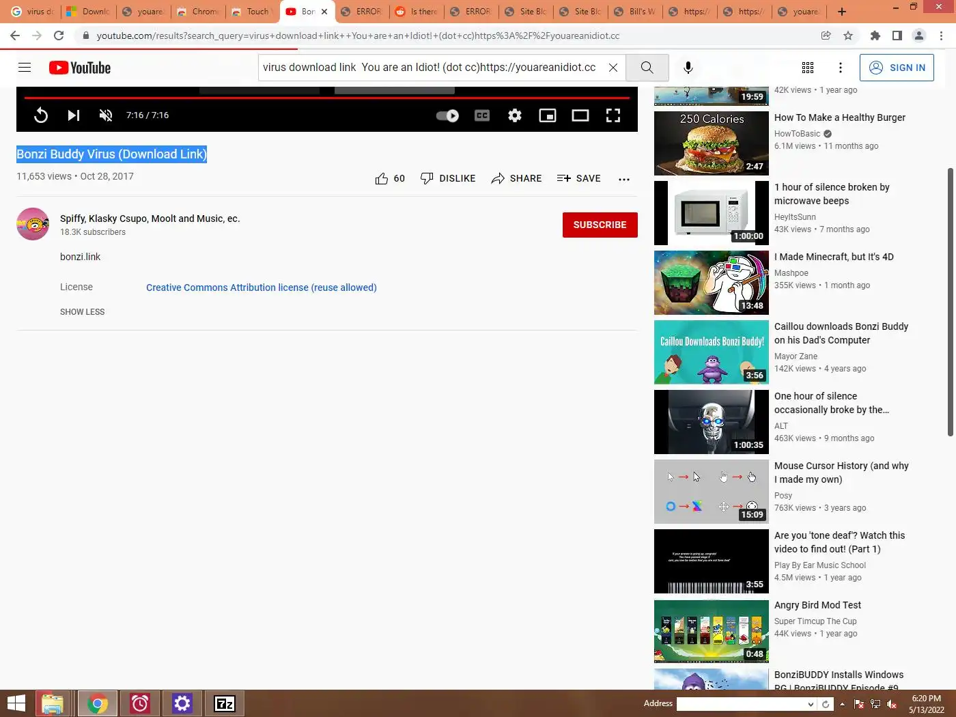
Task: Bookmark this page with star icon
Action: (x=848, y=36)
